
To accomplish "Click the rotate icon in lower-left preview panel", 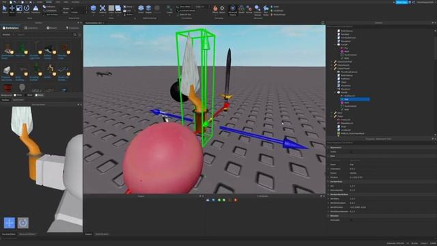I will click(x=23, y=223).
